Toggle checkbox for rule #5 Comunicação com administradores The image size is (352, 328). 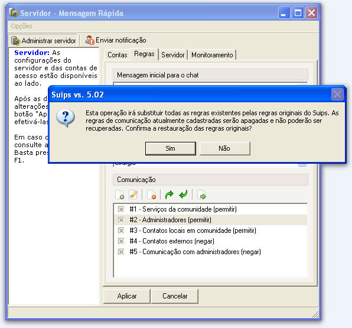[x=121, y=252]
